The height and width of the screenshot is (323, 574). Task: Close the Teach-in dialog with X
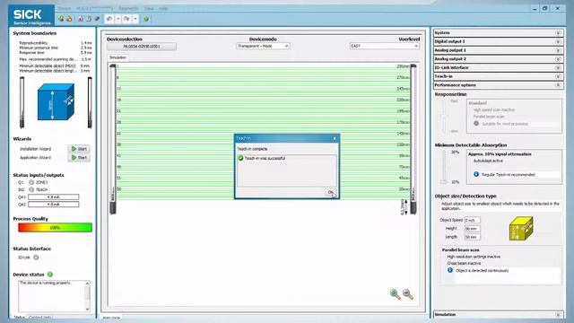click(335, 138)
